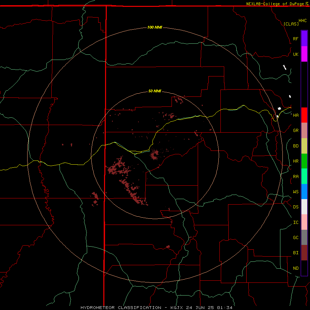Click the IC legend label
Screen dimensions: 310x310
pyautogui.click(x=296, y=223)
